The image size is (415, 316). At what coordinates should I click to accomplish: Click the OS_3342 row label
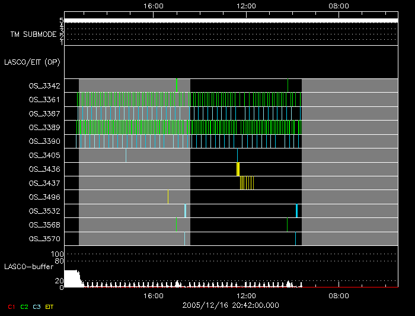[44, 86]
